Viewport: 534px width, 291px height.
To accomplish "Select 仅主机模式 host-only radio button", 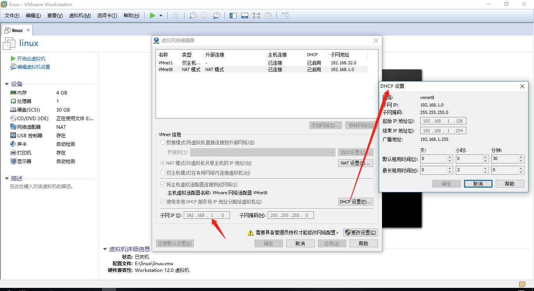I will click(x=163, y=173).
